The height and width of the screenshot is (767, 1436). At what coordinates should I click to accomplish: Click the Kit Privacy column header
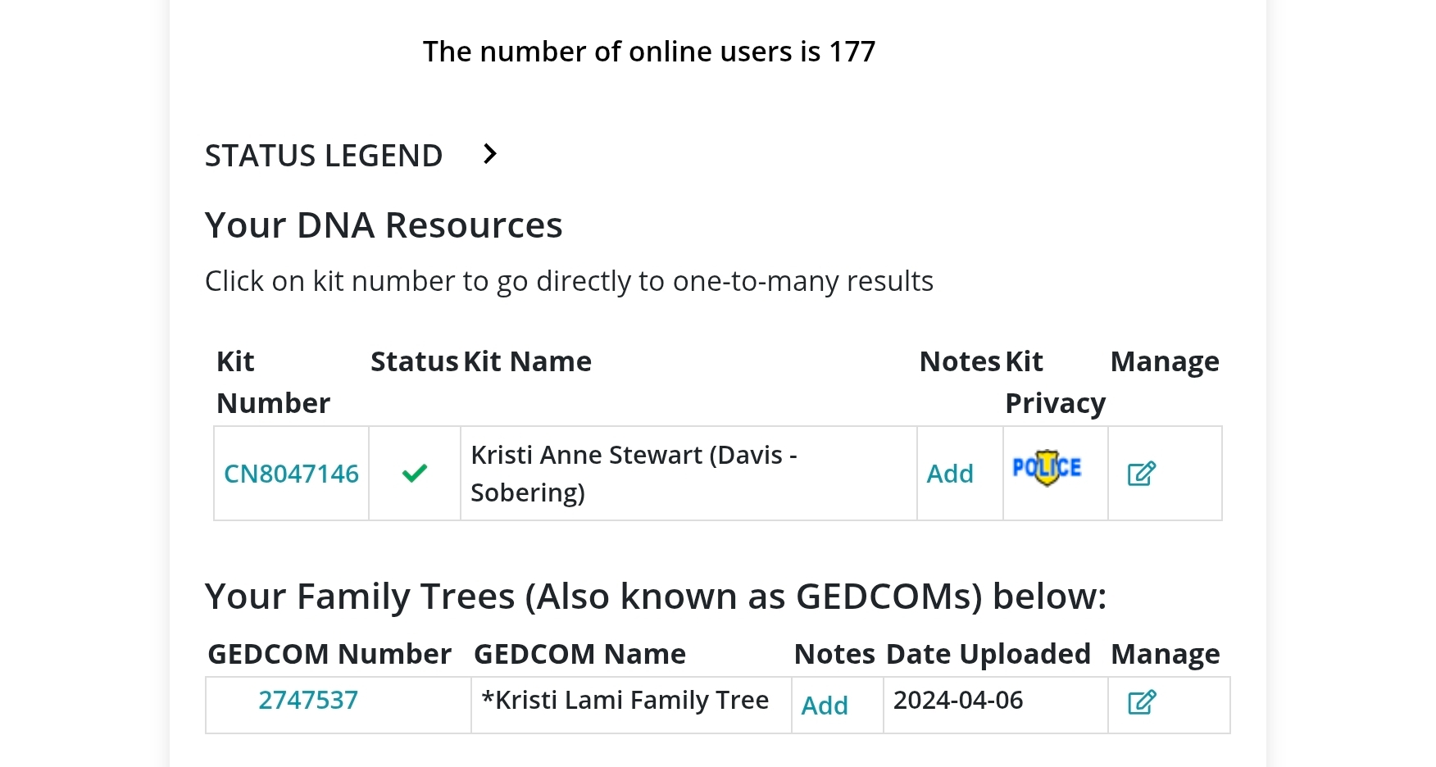(x=1055, y=382)
